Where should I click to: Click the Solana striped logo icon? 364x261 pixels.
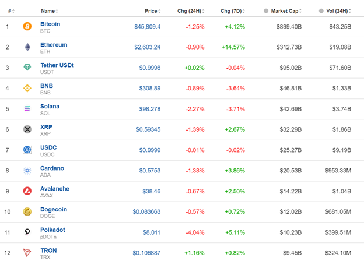tap(27, 109)
